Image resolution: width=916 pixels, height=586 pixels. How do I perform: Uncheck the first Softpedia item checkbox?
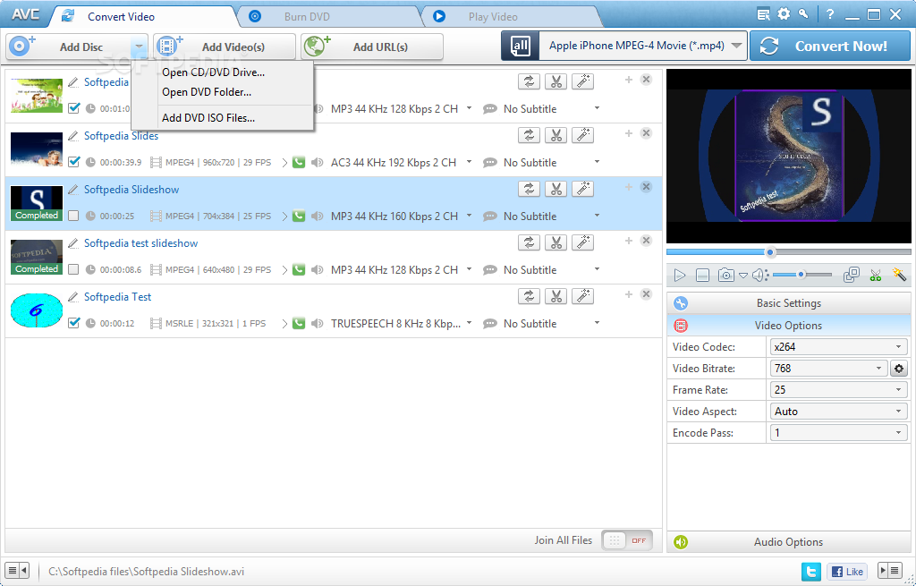[x=73, y=108]
